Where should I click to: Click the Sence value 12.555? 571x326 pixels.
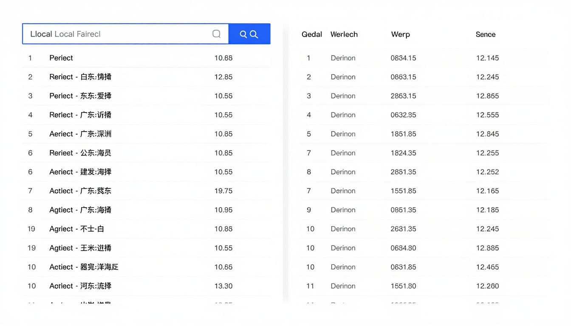(x=487, y=115)
